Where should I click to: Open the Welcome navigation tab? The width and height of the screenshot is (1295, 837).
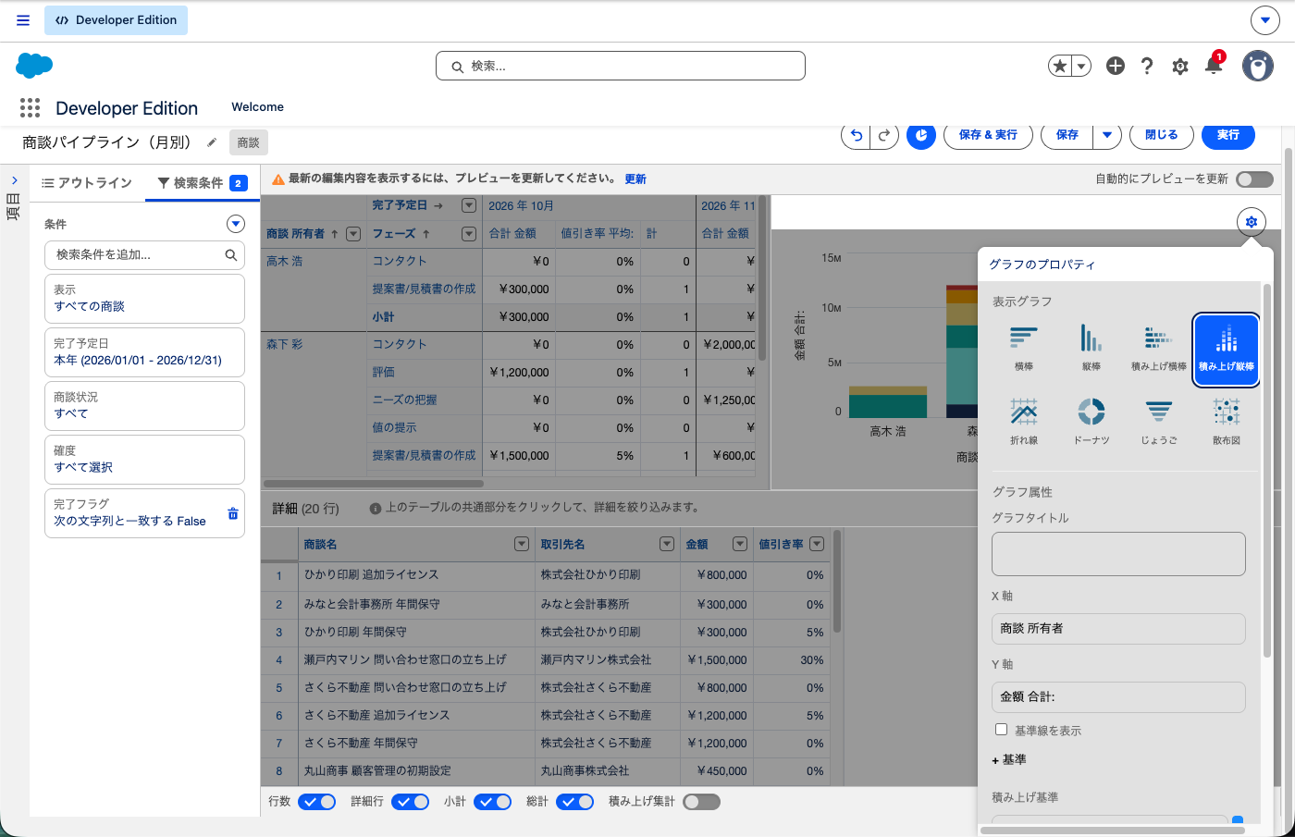pos(257,107)
